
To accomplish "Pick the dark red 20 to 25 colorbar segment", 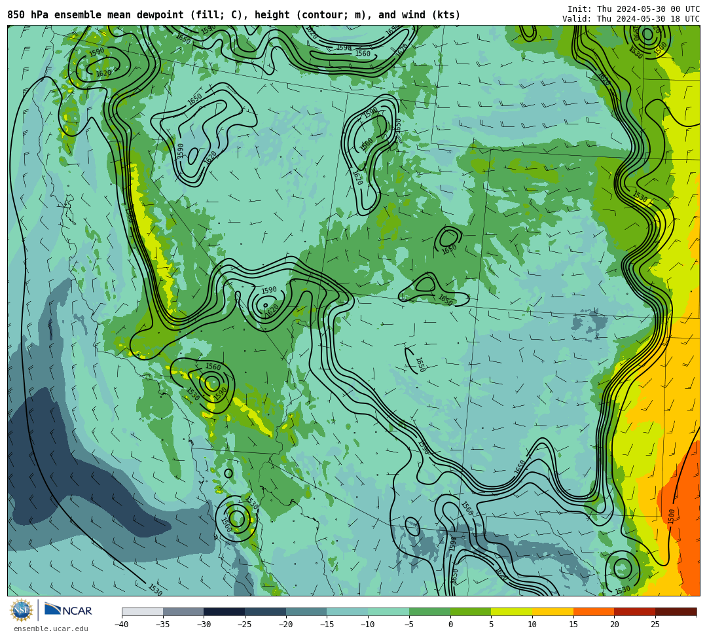I will [635, 611].
